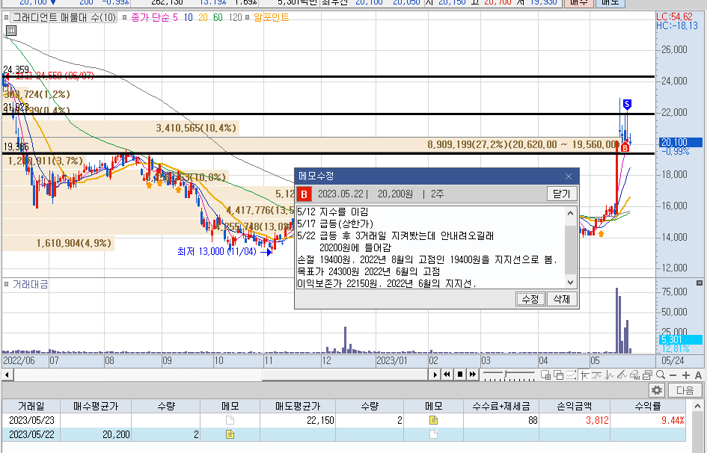The width and height of the screenshot is (707, 453).
Task: Click the dotted chart region select icon
Action: coord(572,375)
